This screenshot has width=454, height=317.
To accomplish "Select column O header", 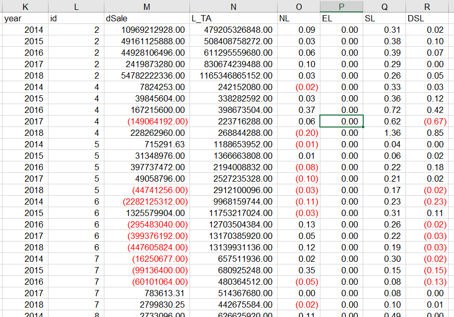I will coord(299,6).
